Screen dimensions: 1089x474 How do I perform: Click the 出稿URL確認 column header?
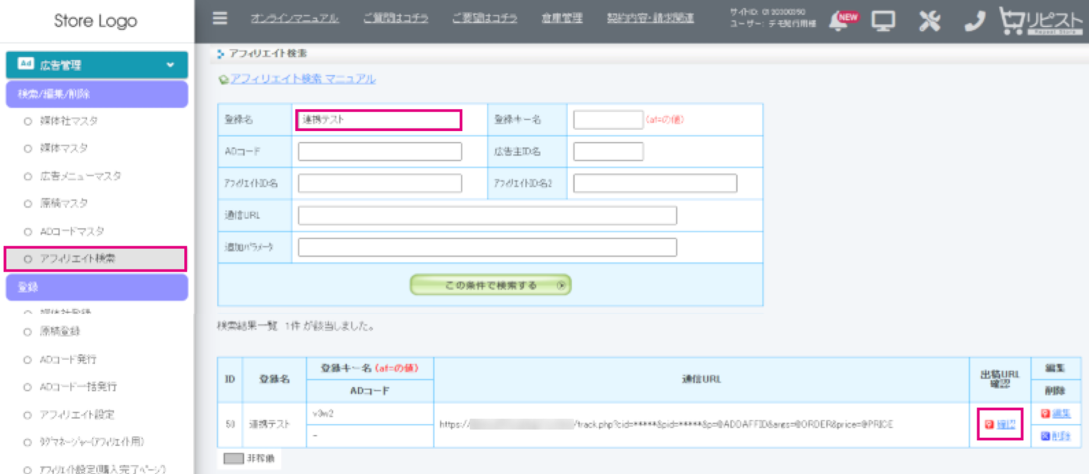coord(1000,380)
